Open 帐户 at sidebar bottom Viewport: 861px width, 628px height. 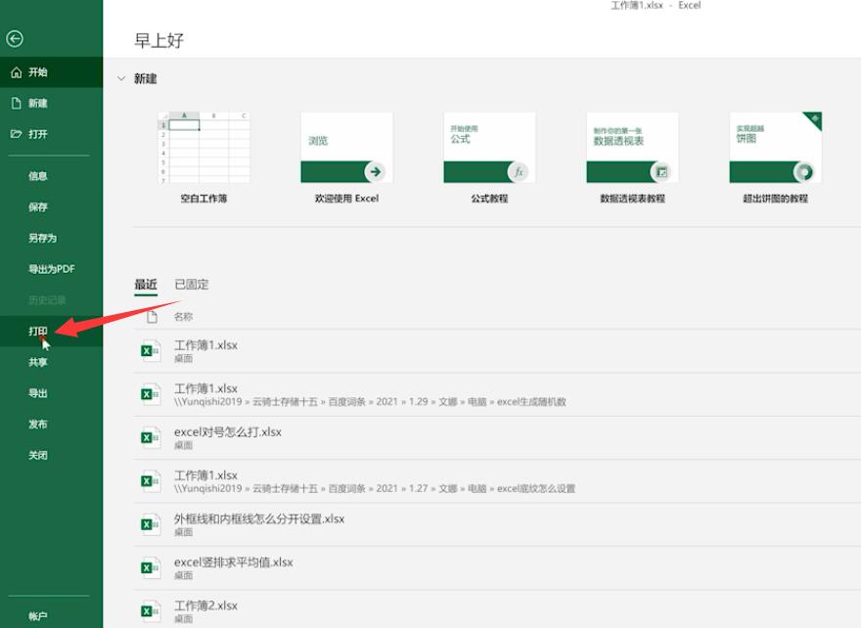[51, 616]
